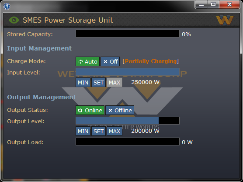
Task: Click the Output Load bar
Action: coord(128,142)
